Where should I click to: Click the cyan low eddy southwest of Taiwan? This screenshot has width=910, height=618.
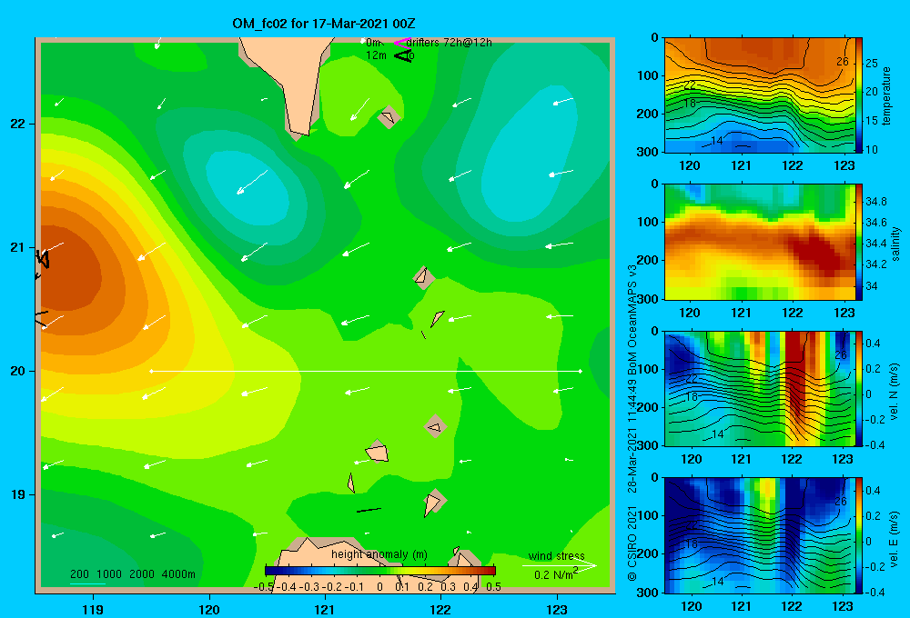[x=247, y=185]
